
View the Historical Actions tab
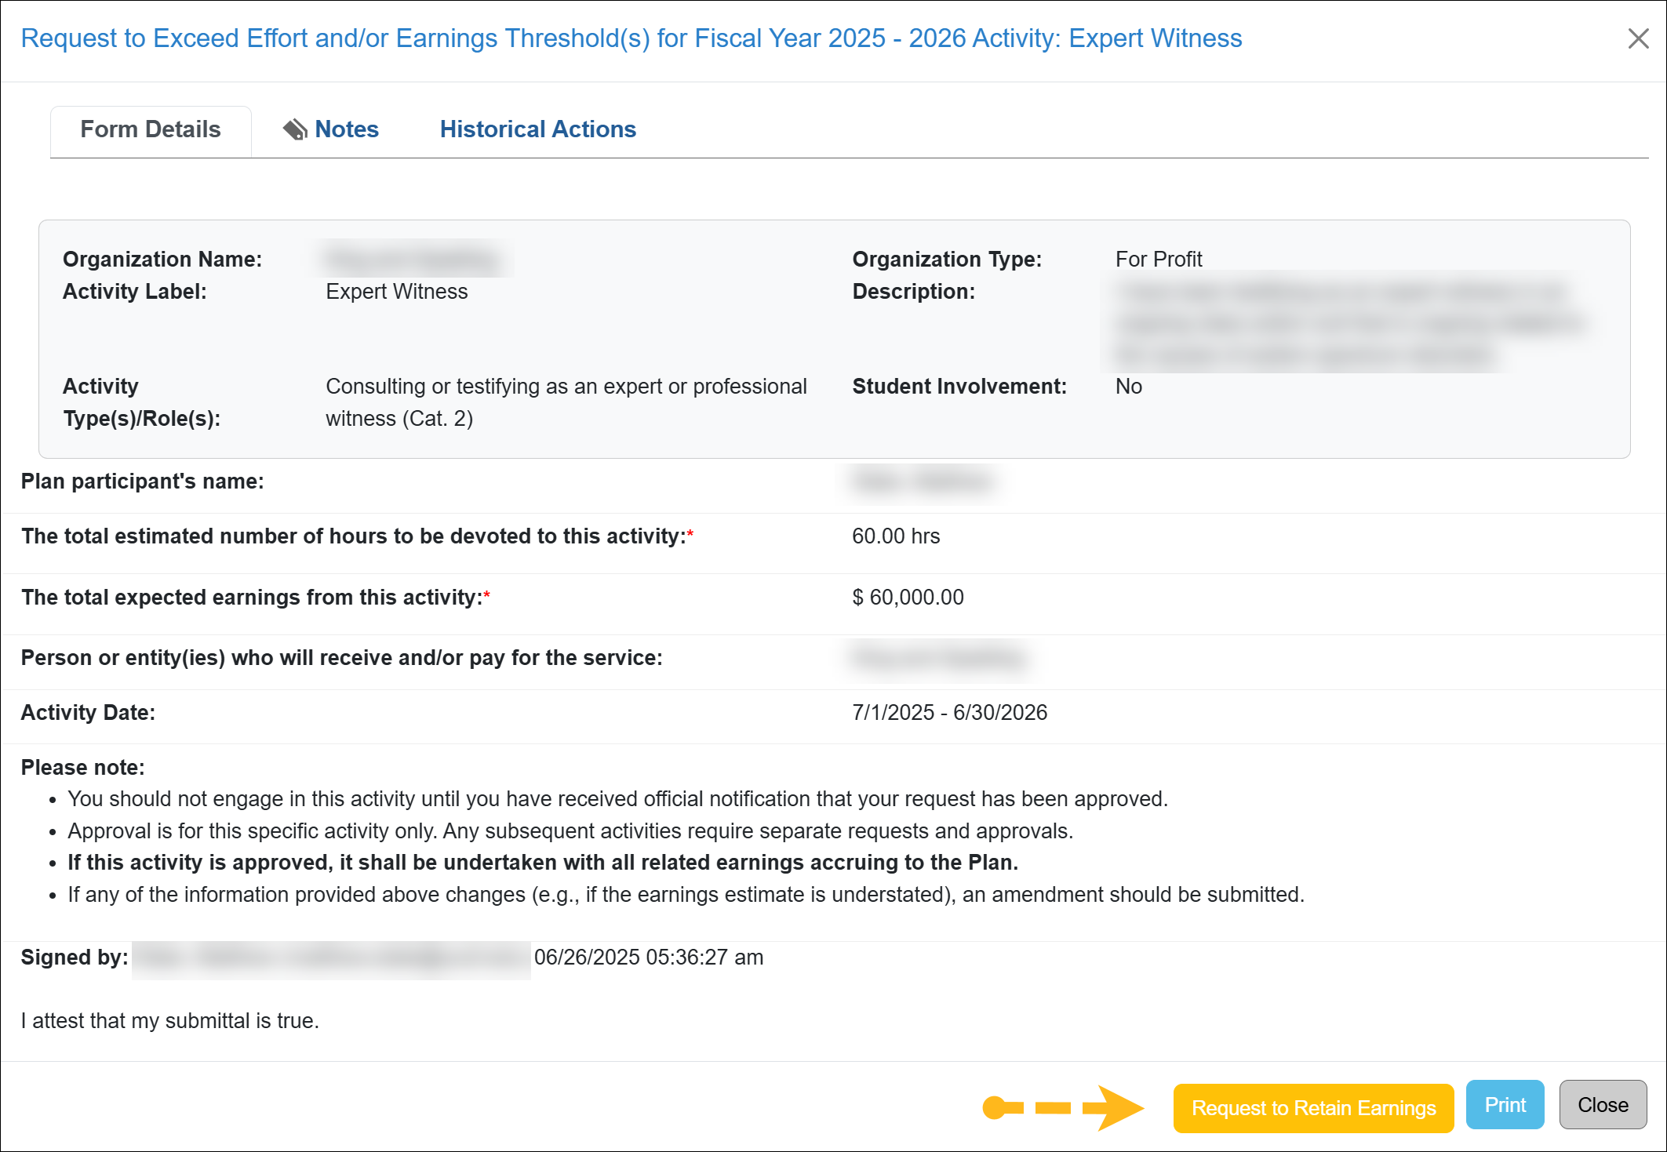(537, 129)
